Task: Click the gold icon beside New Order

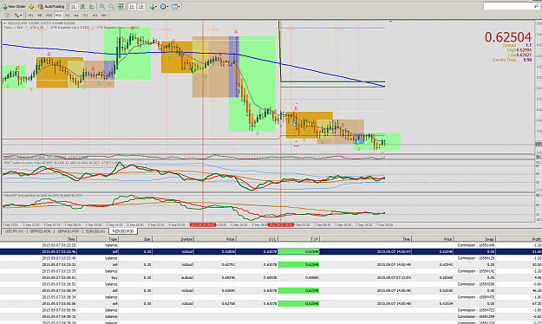Action: 31,6
